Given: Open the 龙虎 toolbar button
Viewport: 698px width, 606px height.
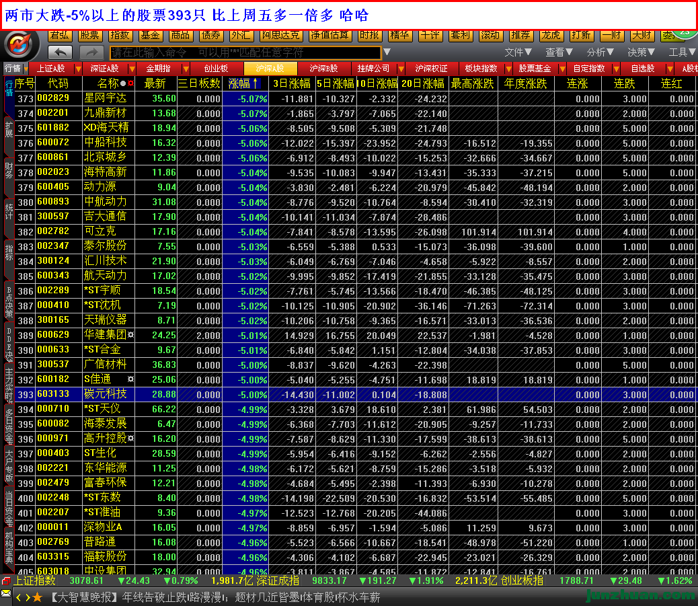Looking at the screenshot, I should click(551, 35).
